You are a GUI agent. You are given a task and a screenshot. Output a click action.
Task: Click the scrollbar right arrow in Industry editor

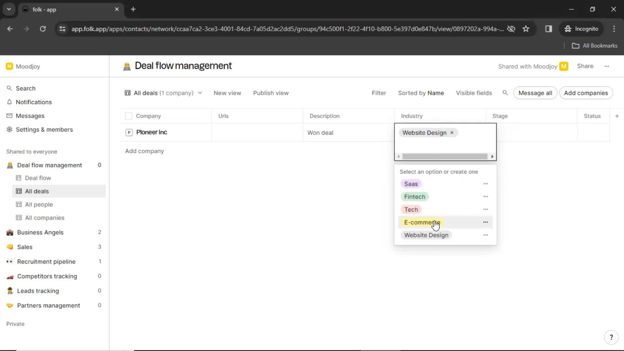[x=492, y=156]
